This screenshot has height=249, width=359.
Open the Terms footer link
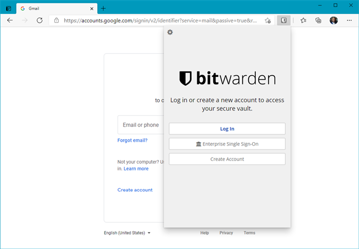[x=249, y=233]
